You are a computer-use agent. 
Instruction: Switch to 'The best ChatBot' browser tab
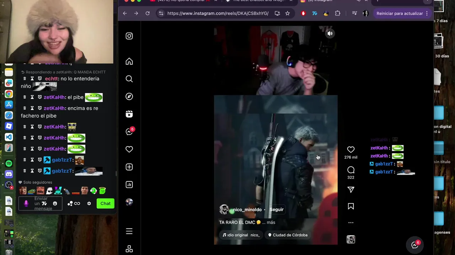click(x=258, y=1)
